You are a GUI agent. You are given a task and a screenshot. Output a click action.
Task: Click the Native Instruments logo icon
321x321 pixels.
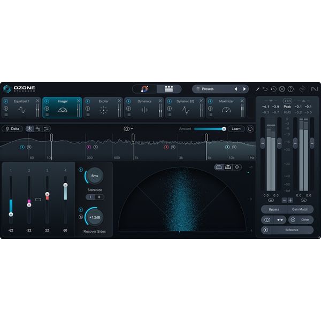click(315, 89)
